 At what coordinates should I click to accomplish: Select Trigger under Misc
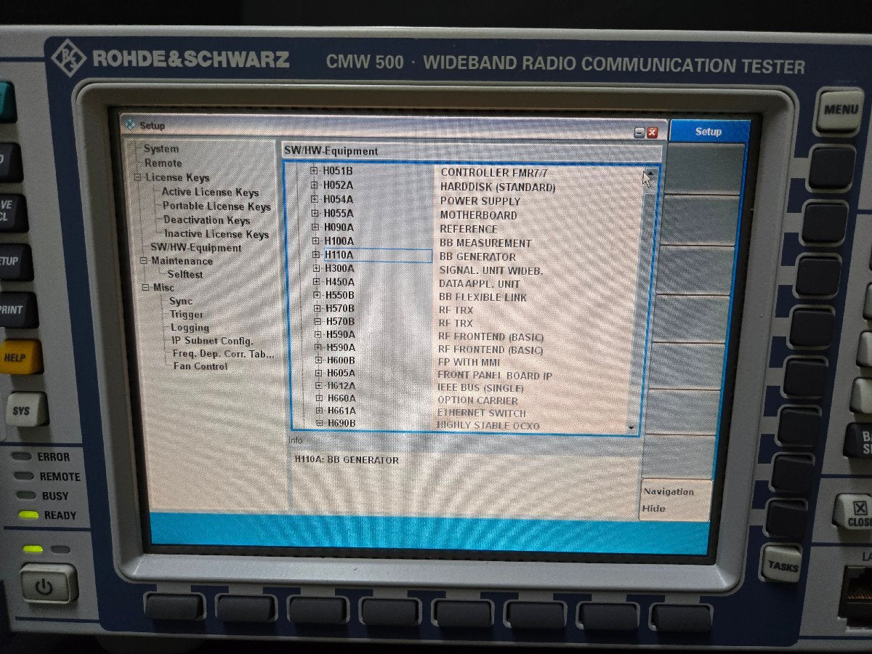(x=187, y=315)
